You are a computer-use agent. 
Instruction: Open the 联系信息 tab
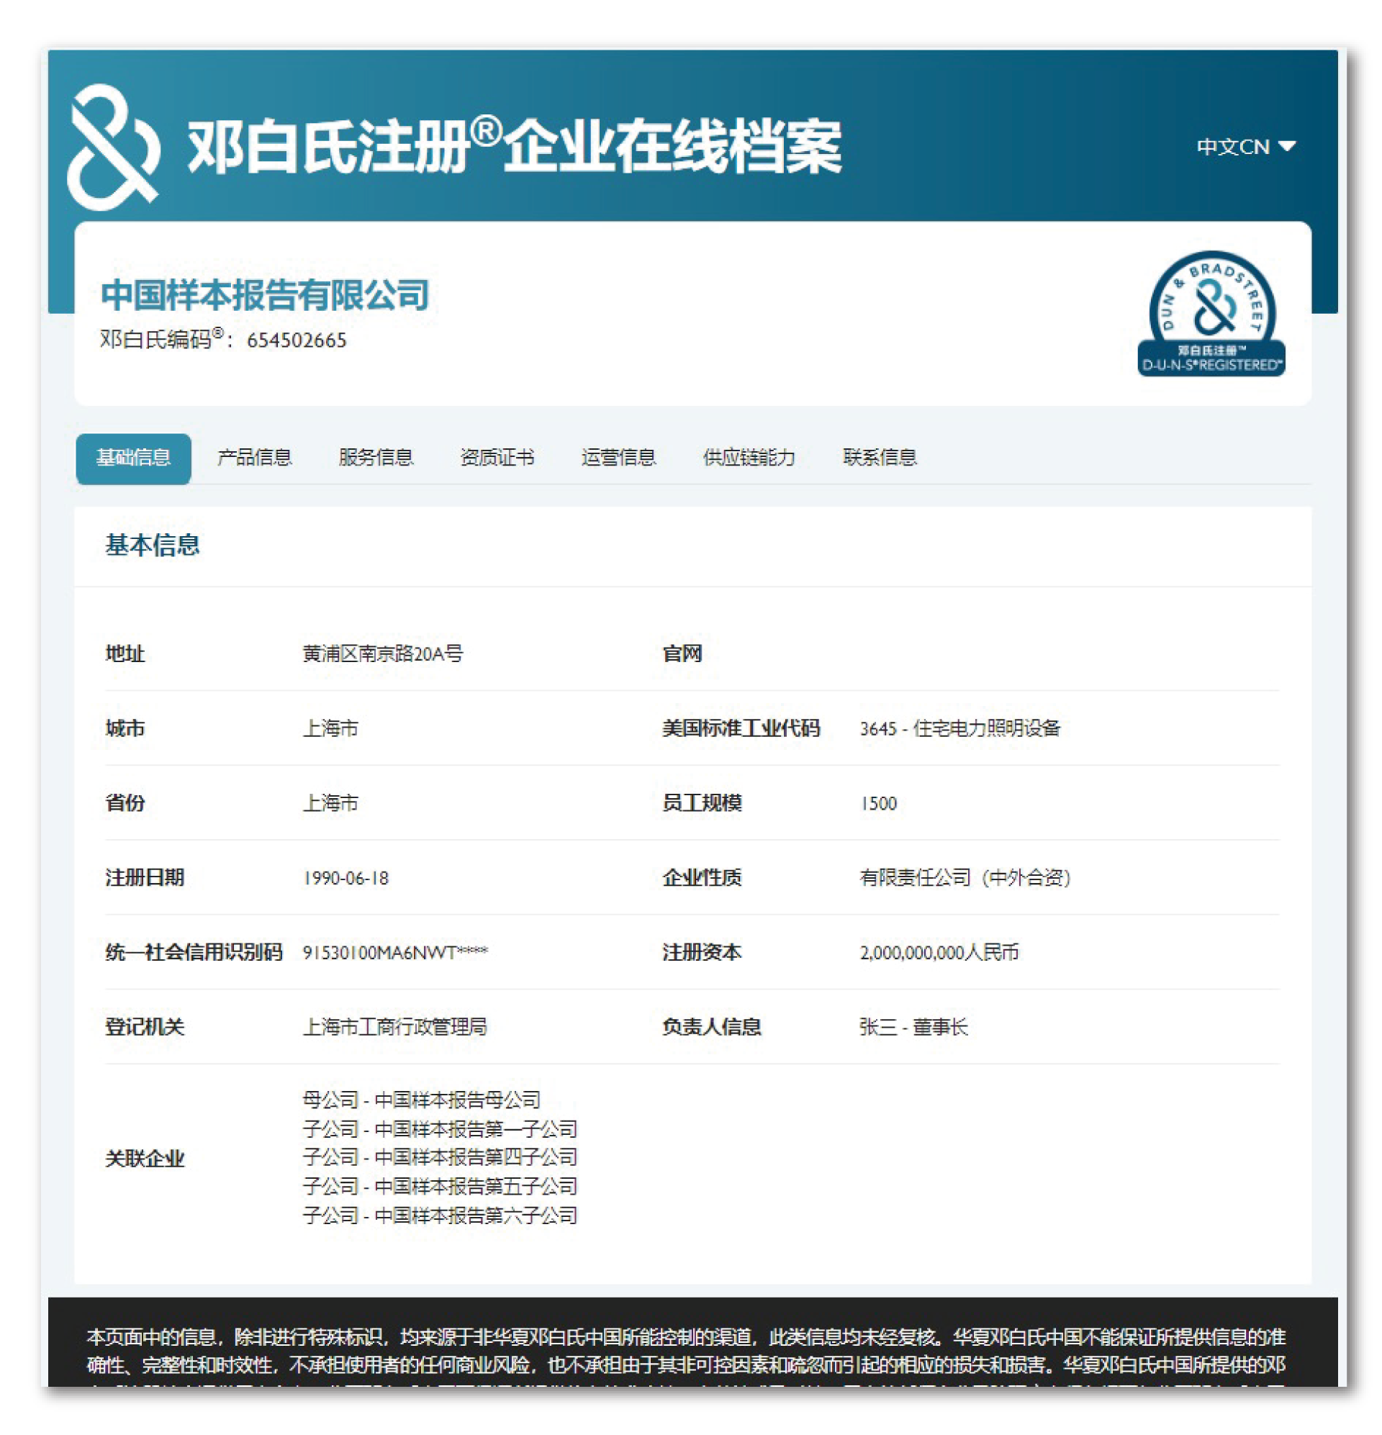880,458
